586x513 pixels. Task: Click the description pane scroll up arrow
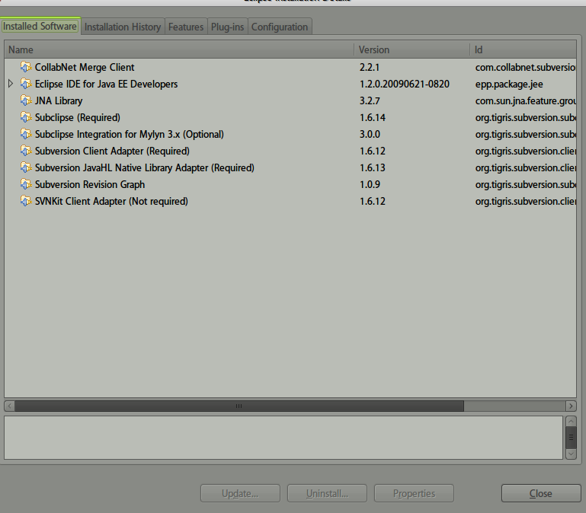pos(571,422)
